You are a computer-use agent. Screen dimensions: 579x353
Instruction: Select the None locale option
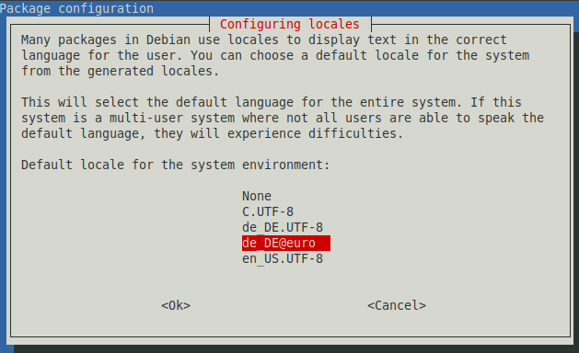click(257, 196)
